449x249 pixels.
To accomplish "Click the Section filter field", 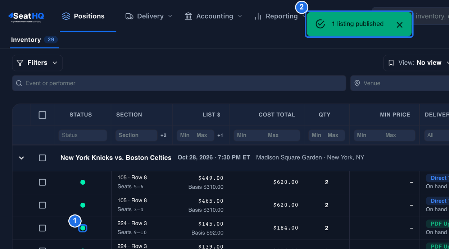I will coord(136,135).
